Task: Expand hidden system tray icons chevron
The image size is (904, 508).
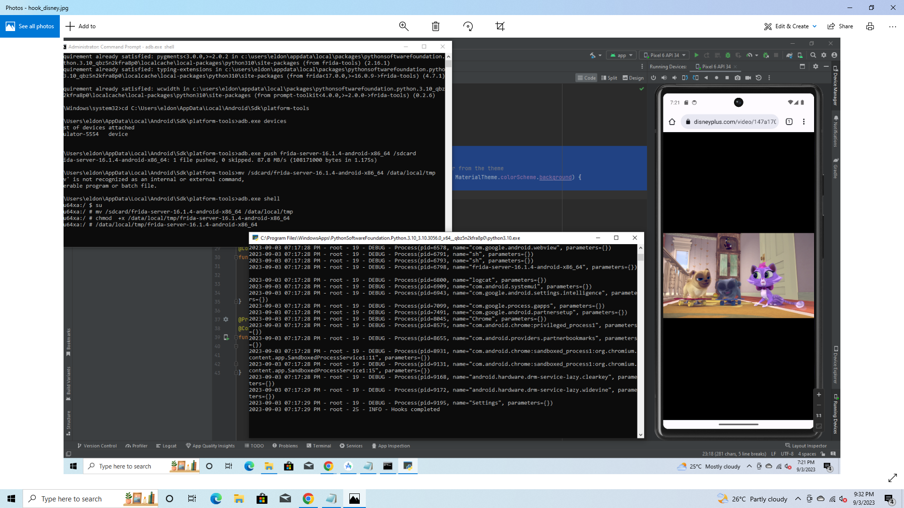Action: click(x=798, y=499)
